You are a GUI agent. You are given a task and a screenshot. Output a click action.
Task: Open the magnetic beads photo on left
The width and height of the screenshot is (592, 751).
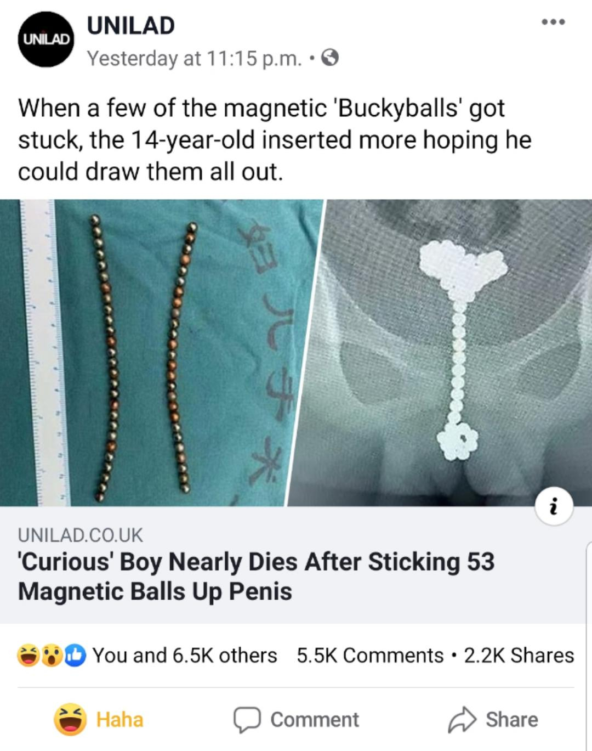tap(160, 353)
